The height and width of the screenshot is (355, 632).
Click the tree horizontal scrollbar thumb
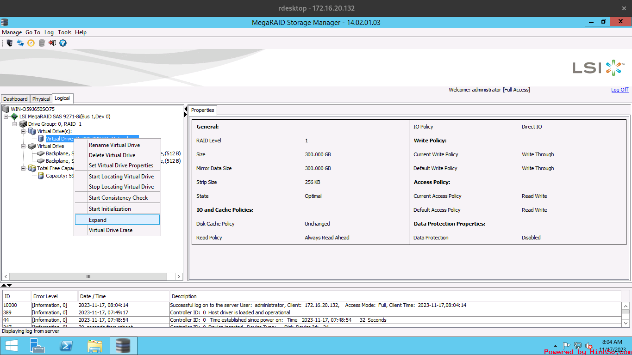coord(89,276)
